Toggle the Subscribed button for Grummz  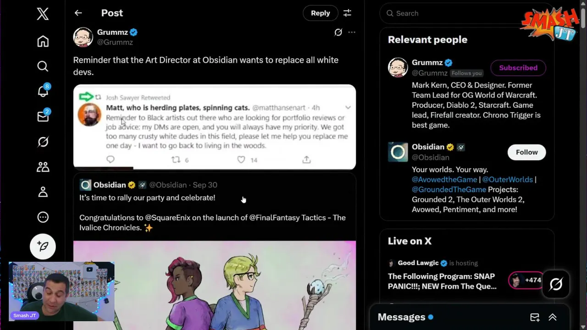tap(518, 68)
